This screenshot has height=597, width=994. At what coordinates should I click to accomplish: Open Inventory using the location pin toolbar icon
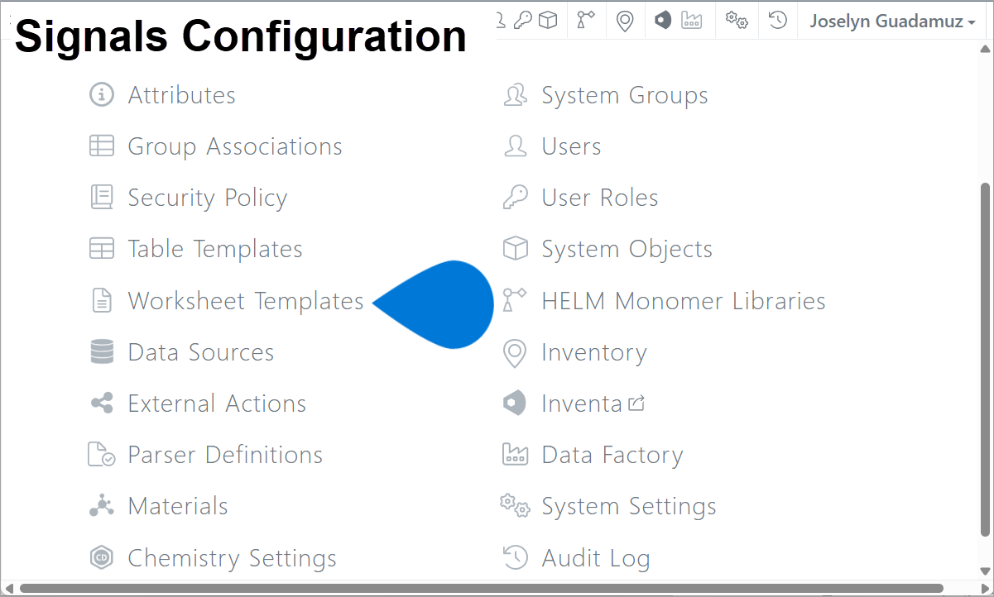(x=625, y=19)
